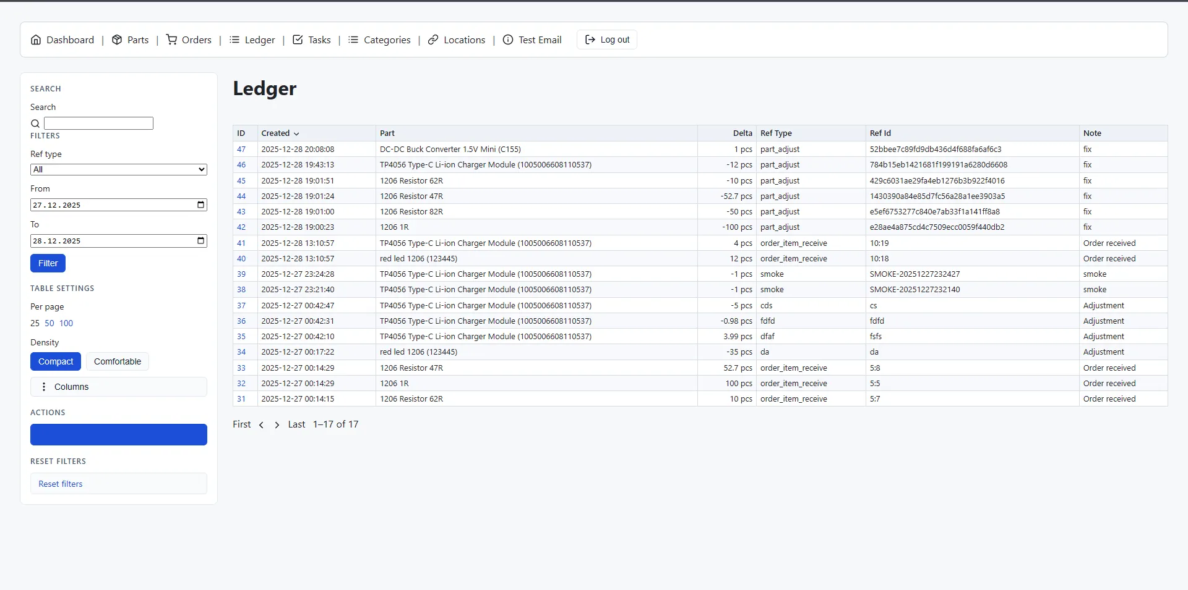Click the blank blue Actions button

pos(119,434)
